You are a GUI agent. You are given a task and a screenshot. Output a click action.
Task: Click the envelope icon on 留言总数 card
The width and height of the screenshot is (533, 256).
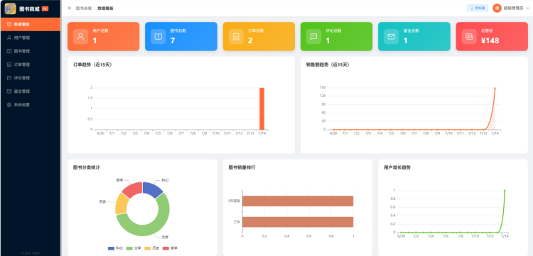(x=392, y=37)
